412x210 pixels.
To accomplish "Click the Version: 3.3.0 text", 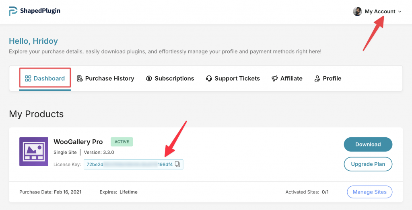I will click(99, 152).
